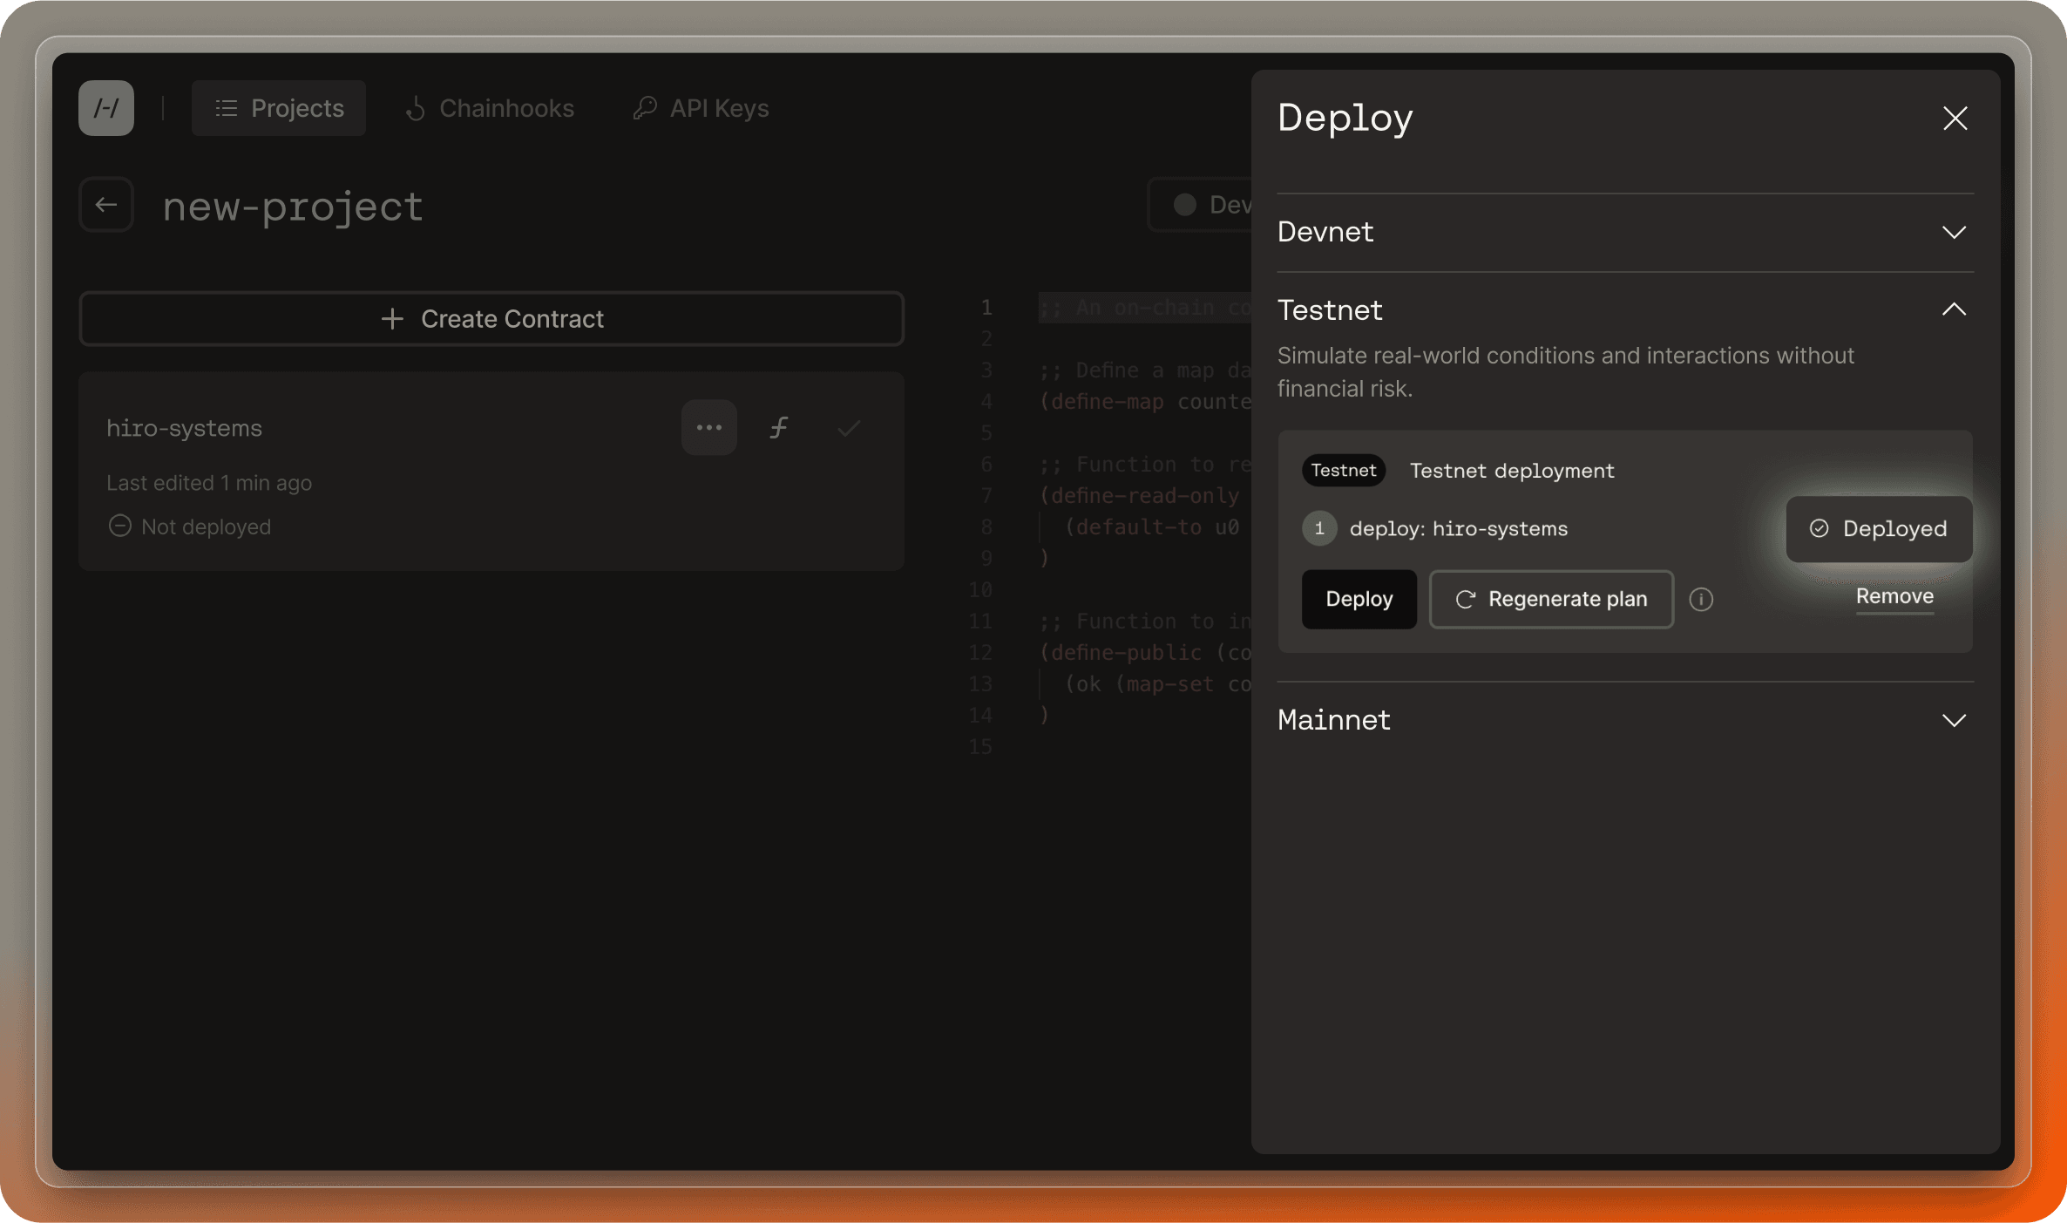
Task: Click the Remove link
Action: point(1894,597)
